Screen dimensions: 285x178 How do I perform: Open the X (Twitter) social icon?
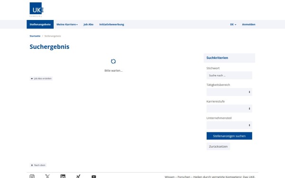coord(47,177)
